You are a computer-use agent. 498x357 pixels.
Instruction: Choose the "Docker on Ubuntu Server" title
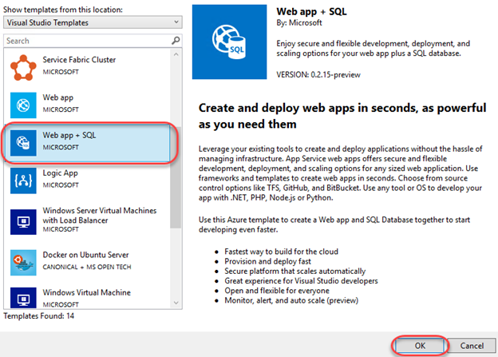(x=85, y=255)
